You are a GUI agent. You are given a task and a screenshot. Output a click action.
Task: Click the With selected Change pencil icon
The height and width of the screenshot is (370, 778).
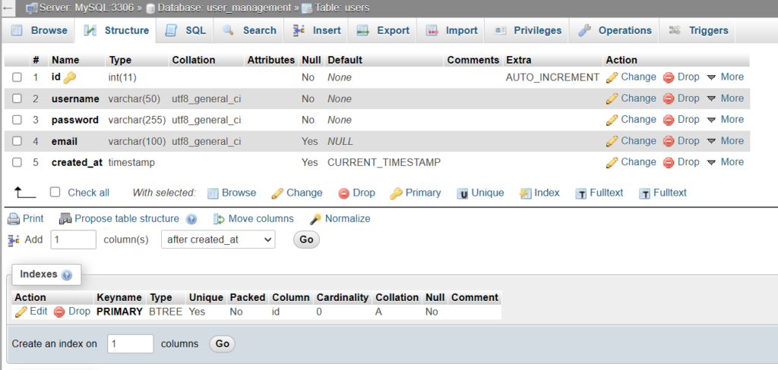pos(277,193)
